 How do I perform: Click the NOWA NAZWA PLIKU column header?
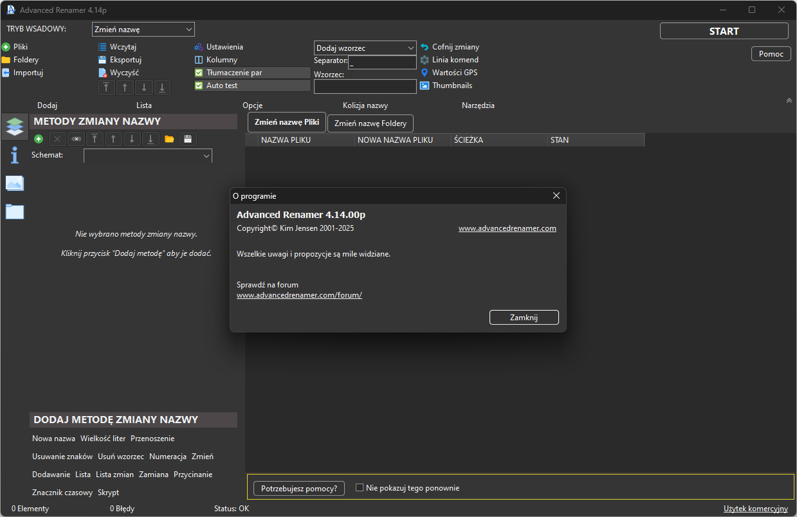pos(403,140)
